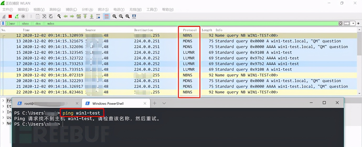Viewport: 362px width, 147px height.
Task: Stop the running capture with red square
Action: click(10, 16)
